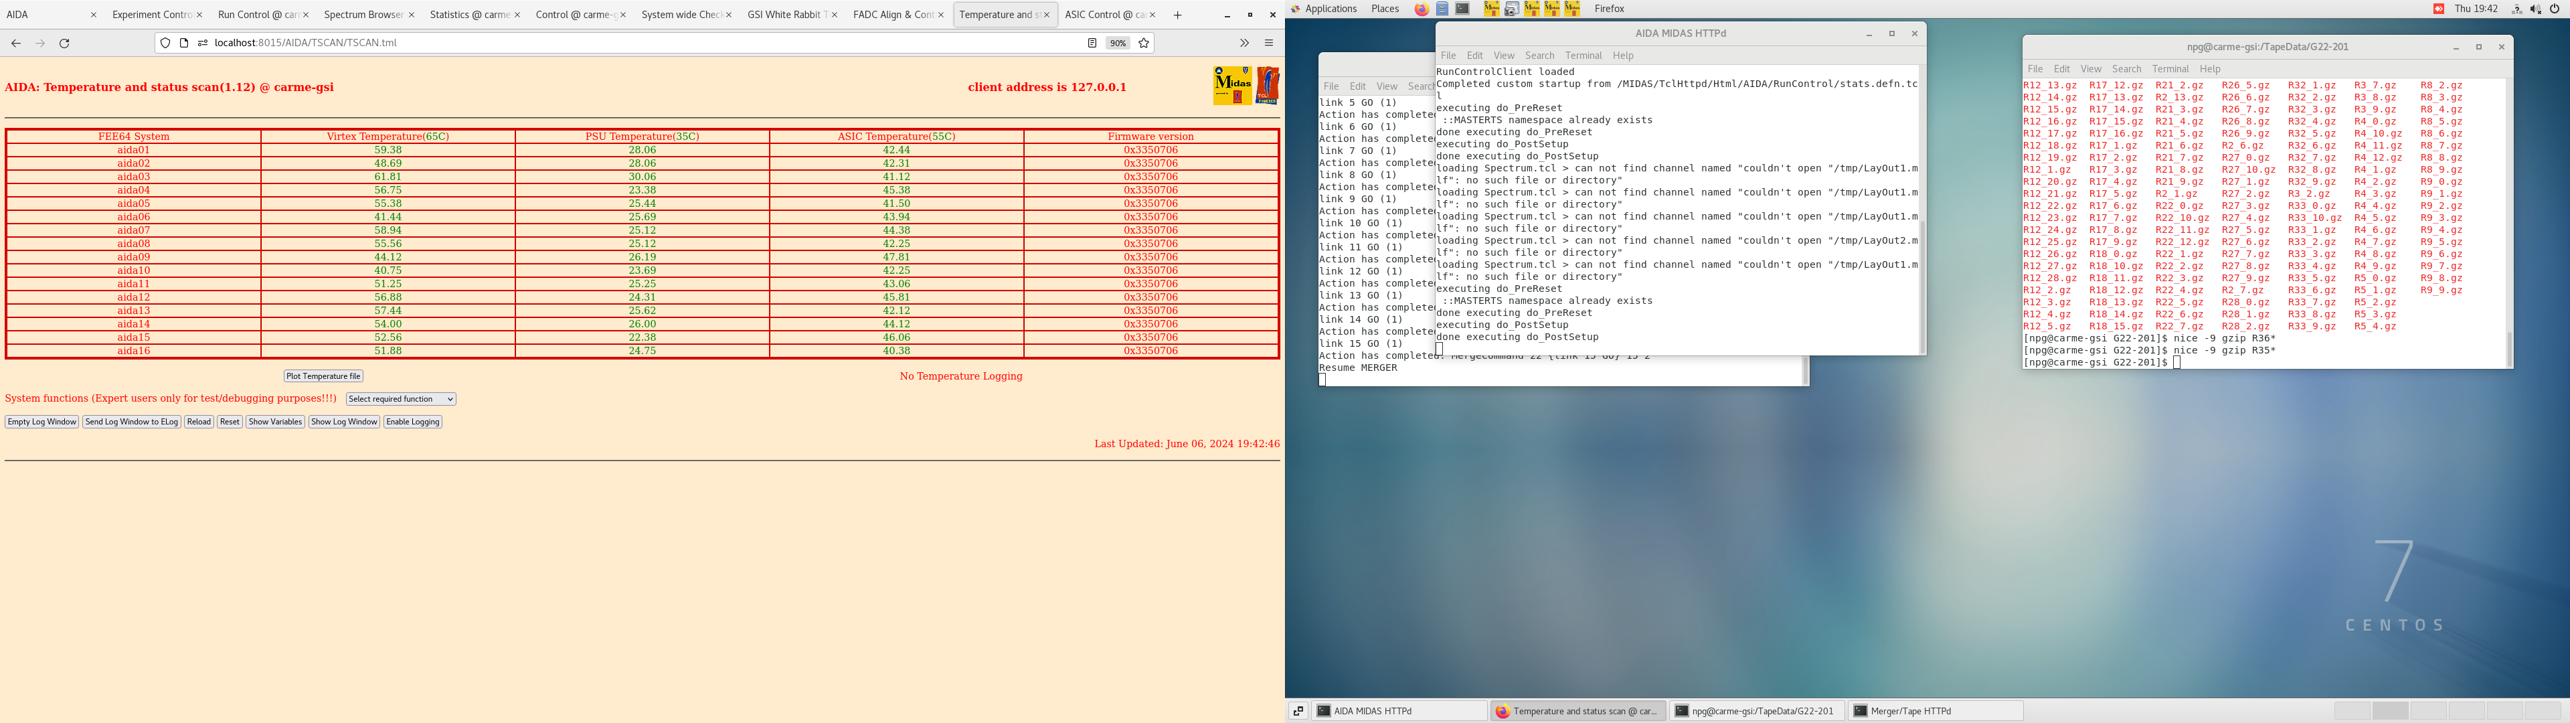Image resolution: width=2570 pixels, height=723 pixels.
Task: Bookmark this page with the star icon
Action: click(1143, 43)
